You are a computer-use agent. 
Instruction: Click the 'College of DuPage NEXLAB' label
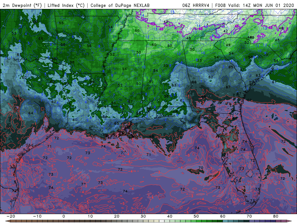pos(120,5)
